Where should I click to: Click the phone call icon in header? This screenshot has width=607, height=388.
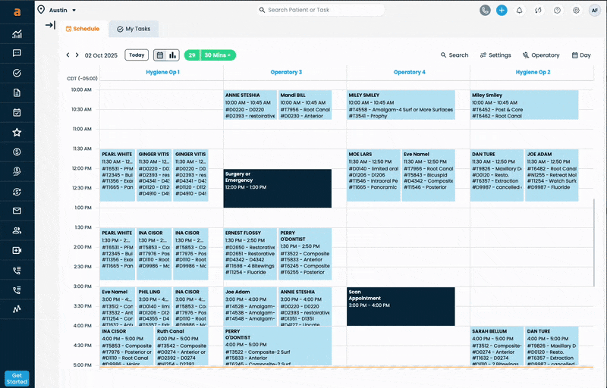point(485,11)
